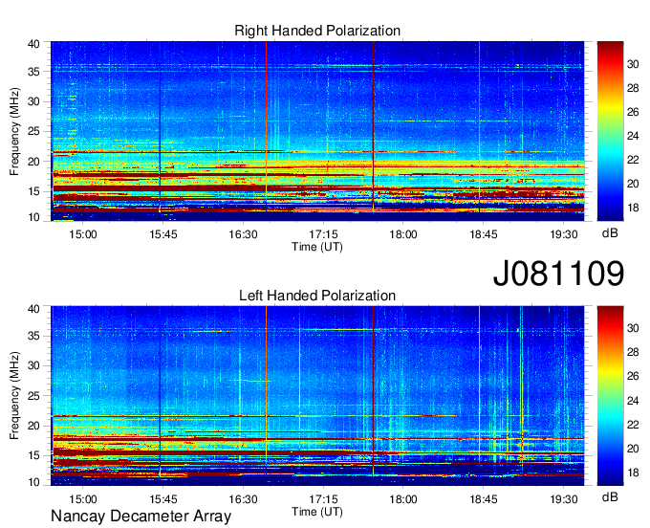Click dB unit label of Left Handed colorbar

point(610,497)
